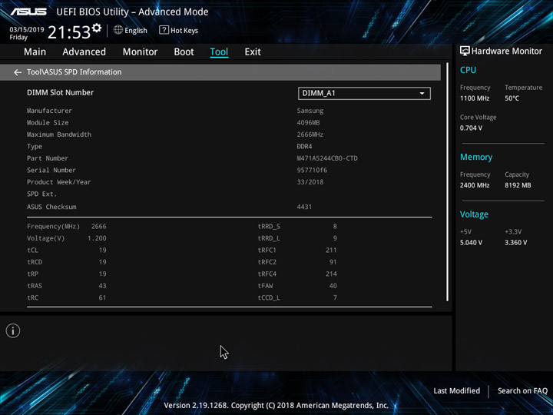
Task: Click the Samsung manufacturer value
Action: point(310,111)
